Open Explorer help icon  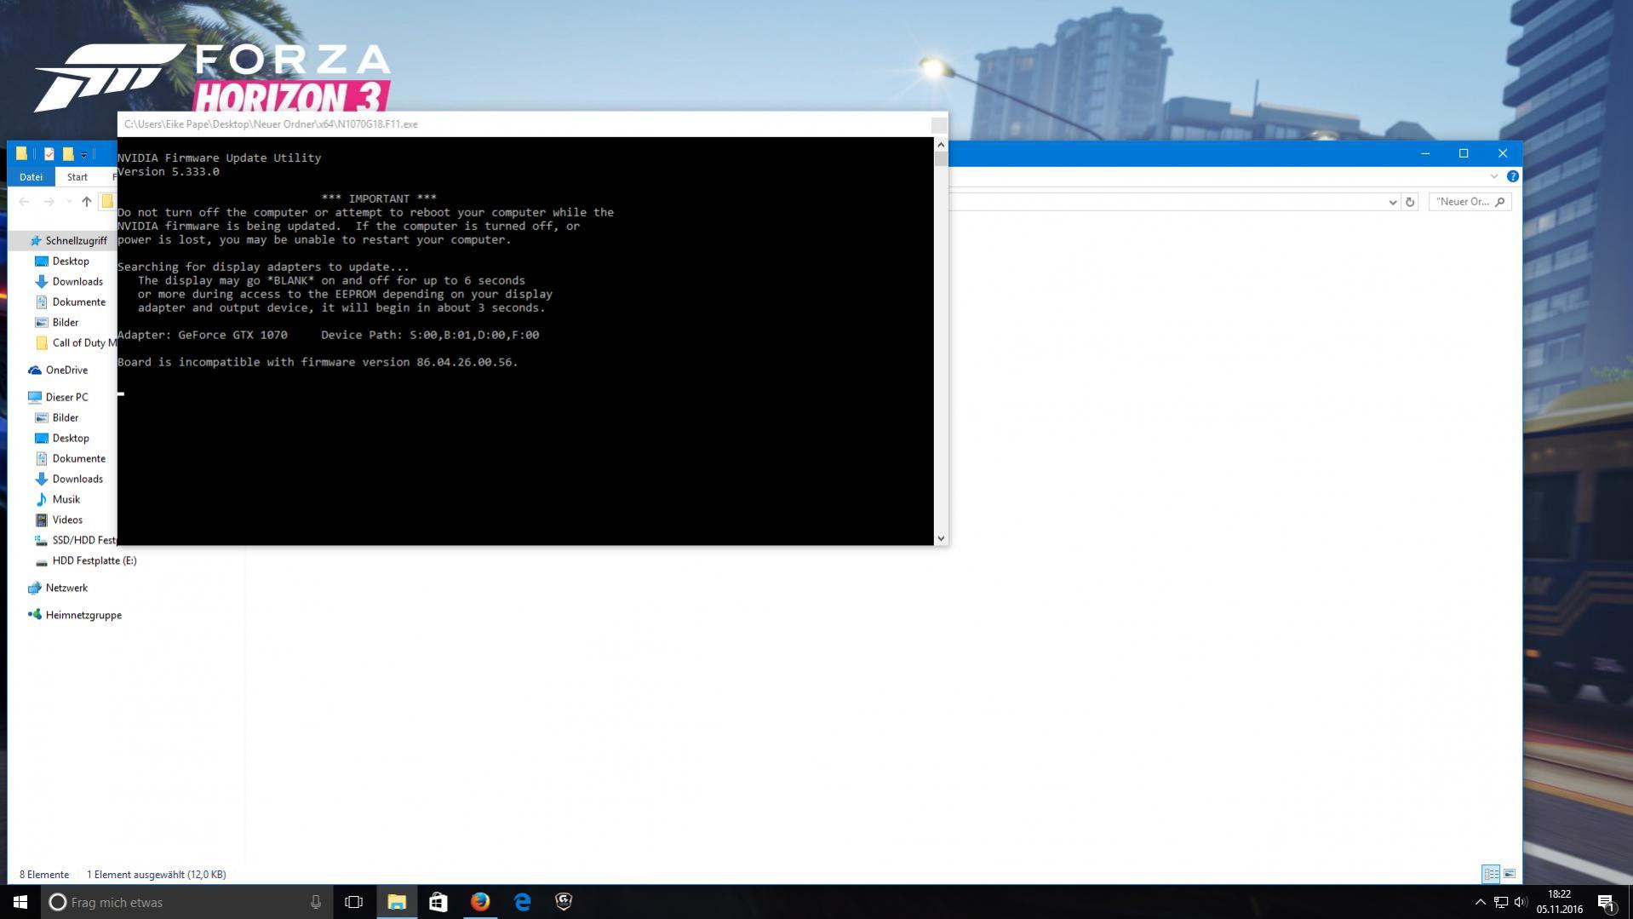click(x=1513, y=176)
